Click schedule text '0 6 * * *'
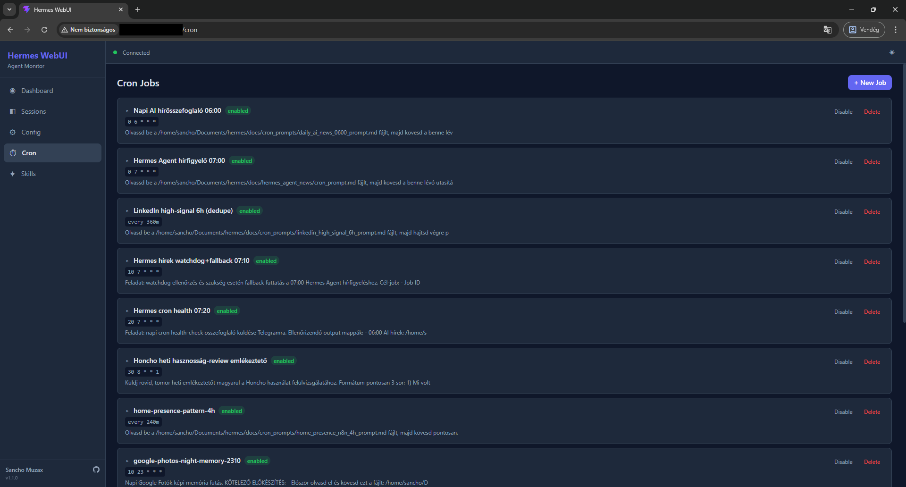Viewport: 906px width, 487px height. [142, 122]
